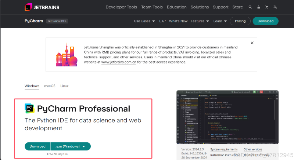294x160 pixels.
Task: Click the JetBrains IDEs badge
Action: (x=57, y=21)
